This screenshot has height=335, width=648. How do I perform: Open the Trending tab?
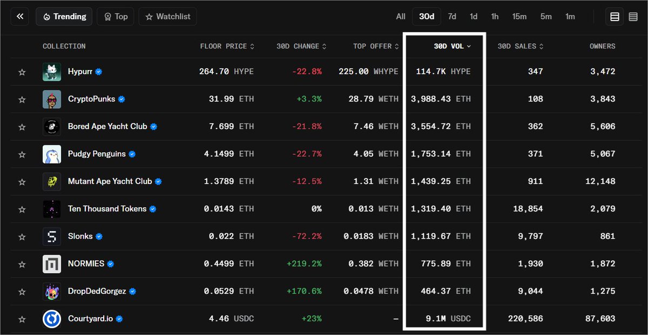point(64,17)
